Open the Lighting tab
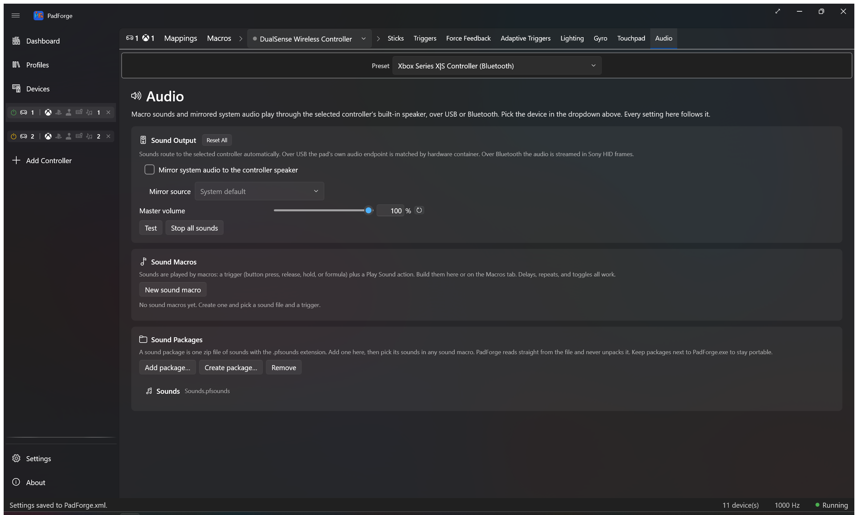Viewport: 858px width, 515px height. click(x=572, y=38)
